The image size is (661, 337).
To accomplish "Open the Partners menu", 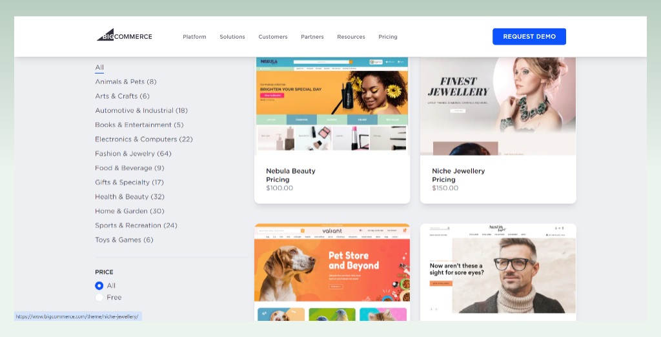I will click(x=312, y=37).
